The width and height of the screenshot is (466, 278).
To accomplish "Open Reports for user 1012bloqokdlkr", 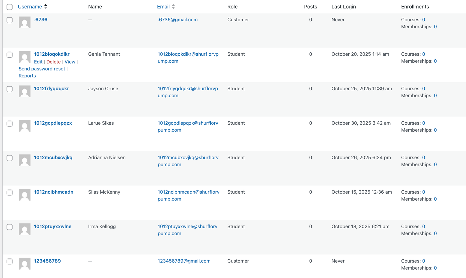I will click(x=27, y=75).
